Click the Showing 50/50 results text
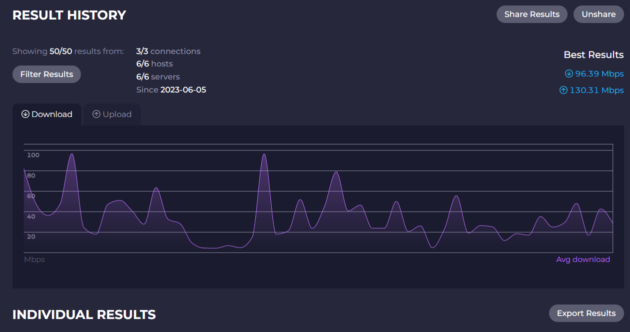The height and width of the screenshot is (332, 630). [68, 51]
